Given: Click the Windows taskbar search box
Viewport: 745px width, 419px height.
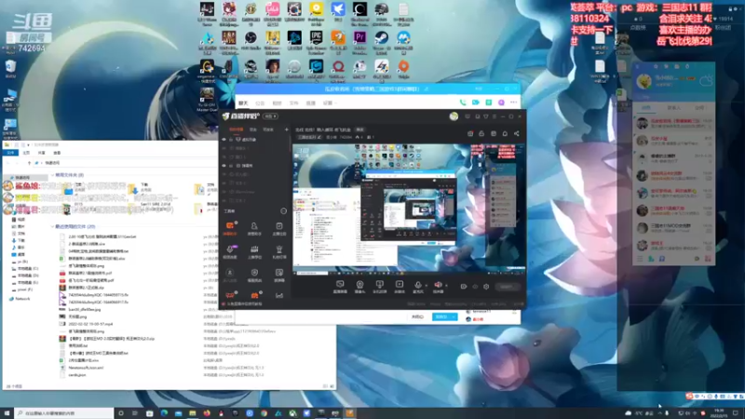Looking at the screenshot, I should point(64,413).
